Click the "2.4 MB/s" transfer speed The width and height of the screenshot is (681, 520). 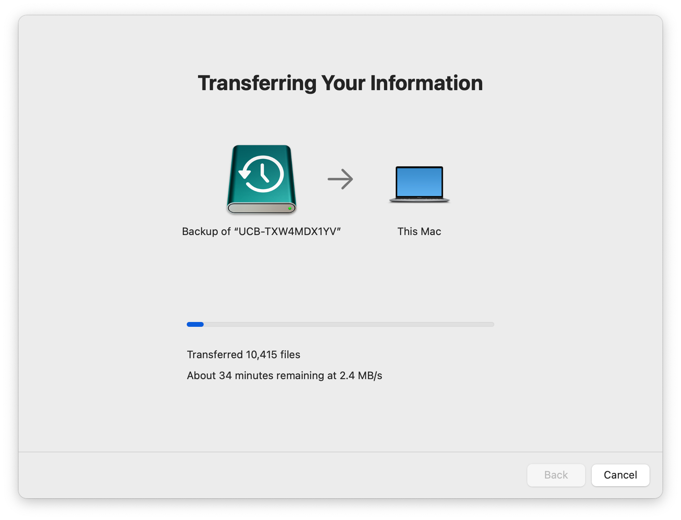(x=361, y=376)
